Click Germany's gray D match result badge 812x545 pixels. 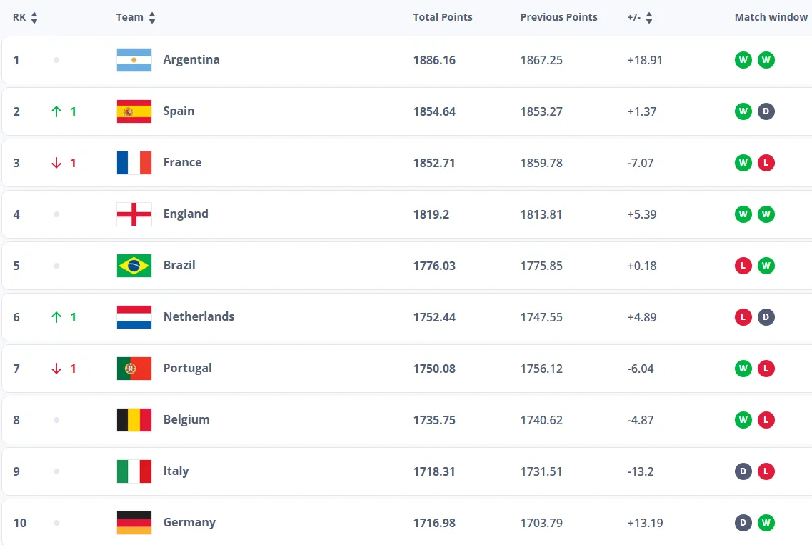pos(743,523)
